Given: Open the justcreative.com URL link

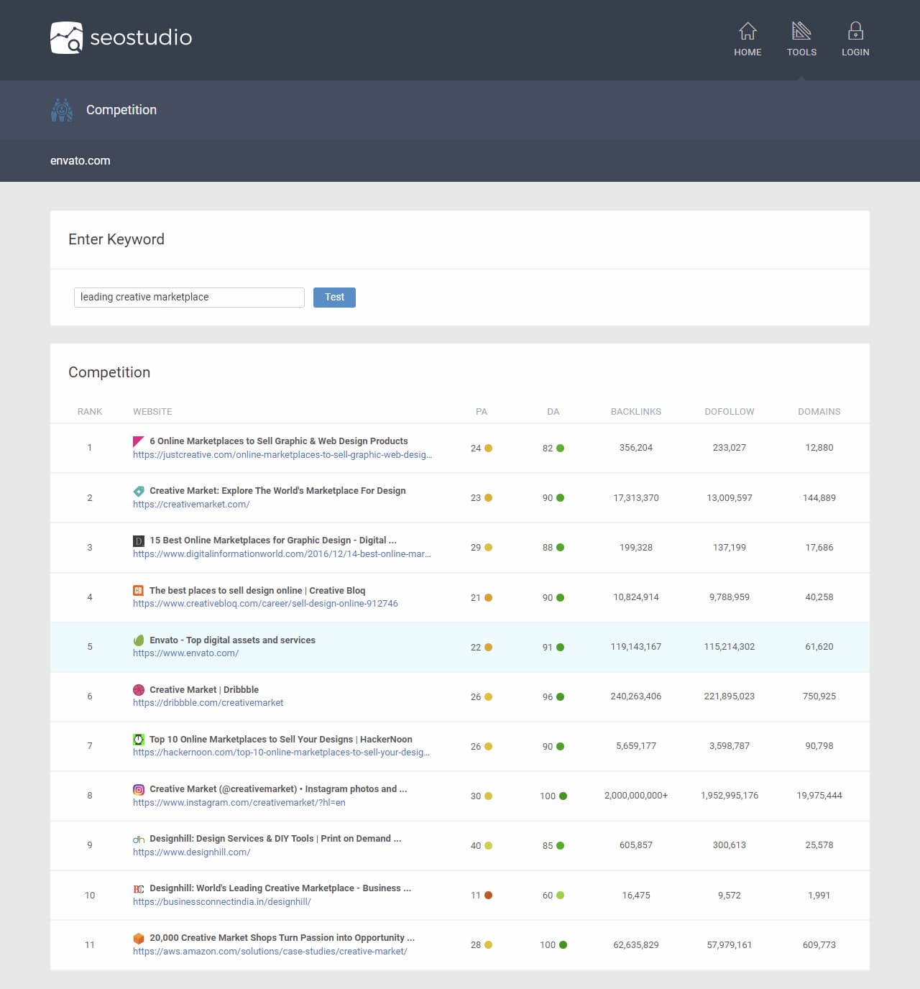Looking at the screenshot, I should pyautogui.click(x=282, y=455).
